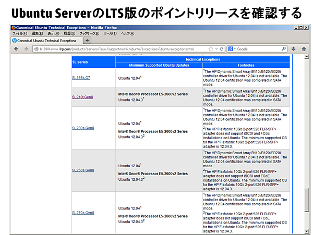Open the SL230s Gen8 link

(x=82, y=128)
